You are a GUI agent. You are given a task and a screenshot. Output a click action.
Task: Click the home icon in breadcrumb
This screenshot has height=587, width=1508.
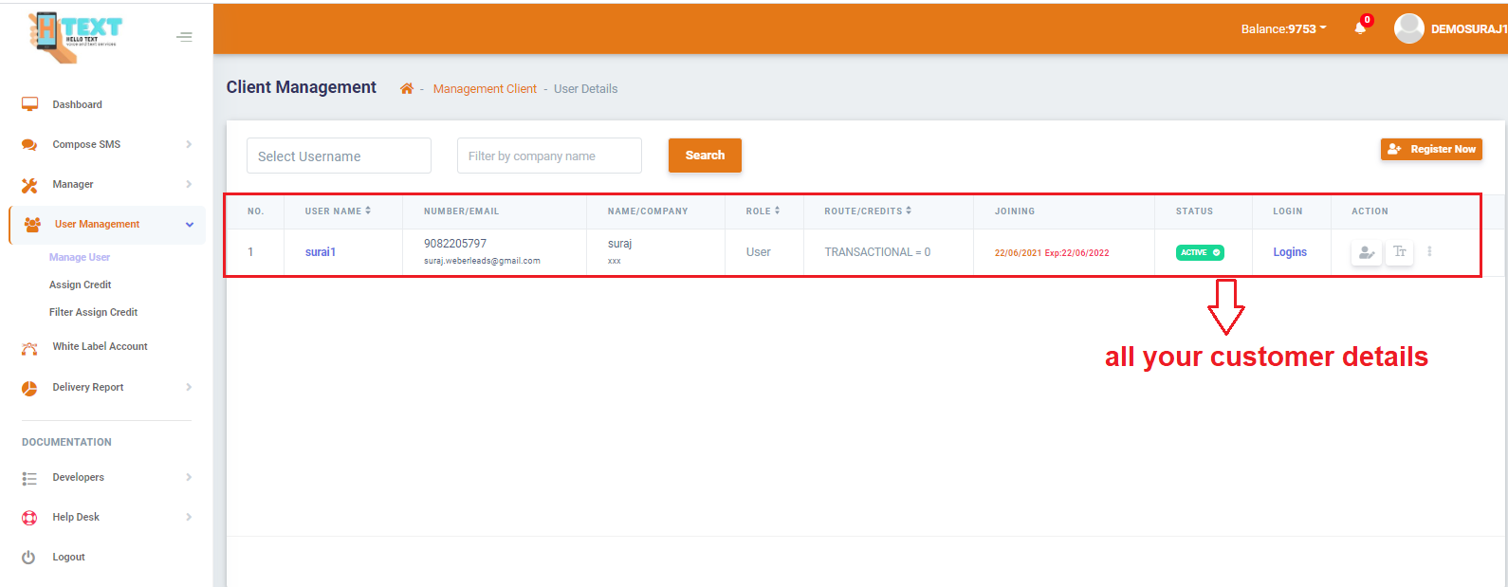tap(407, 89)
